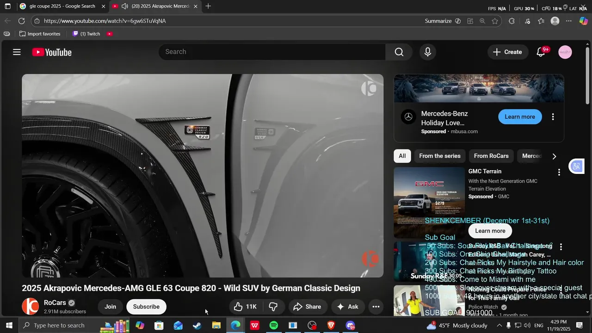Open Spotify from the taskbar

[273, 326]
